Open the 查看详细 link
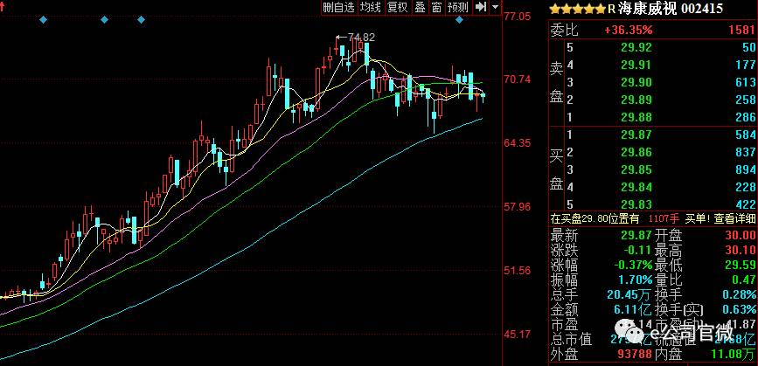 pyautogui.click(x=734, y=218)
